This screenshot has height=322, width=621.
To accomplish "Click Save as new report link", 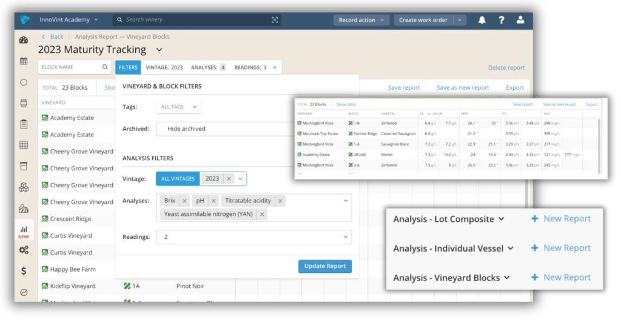I will (463, 87).
